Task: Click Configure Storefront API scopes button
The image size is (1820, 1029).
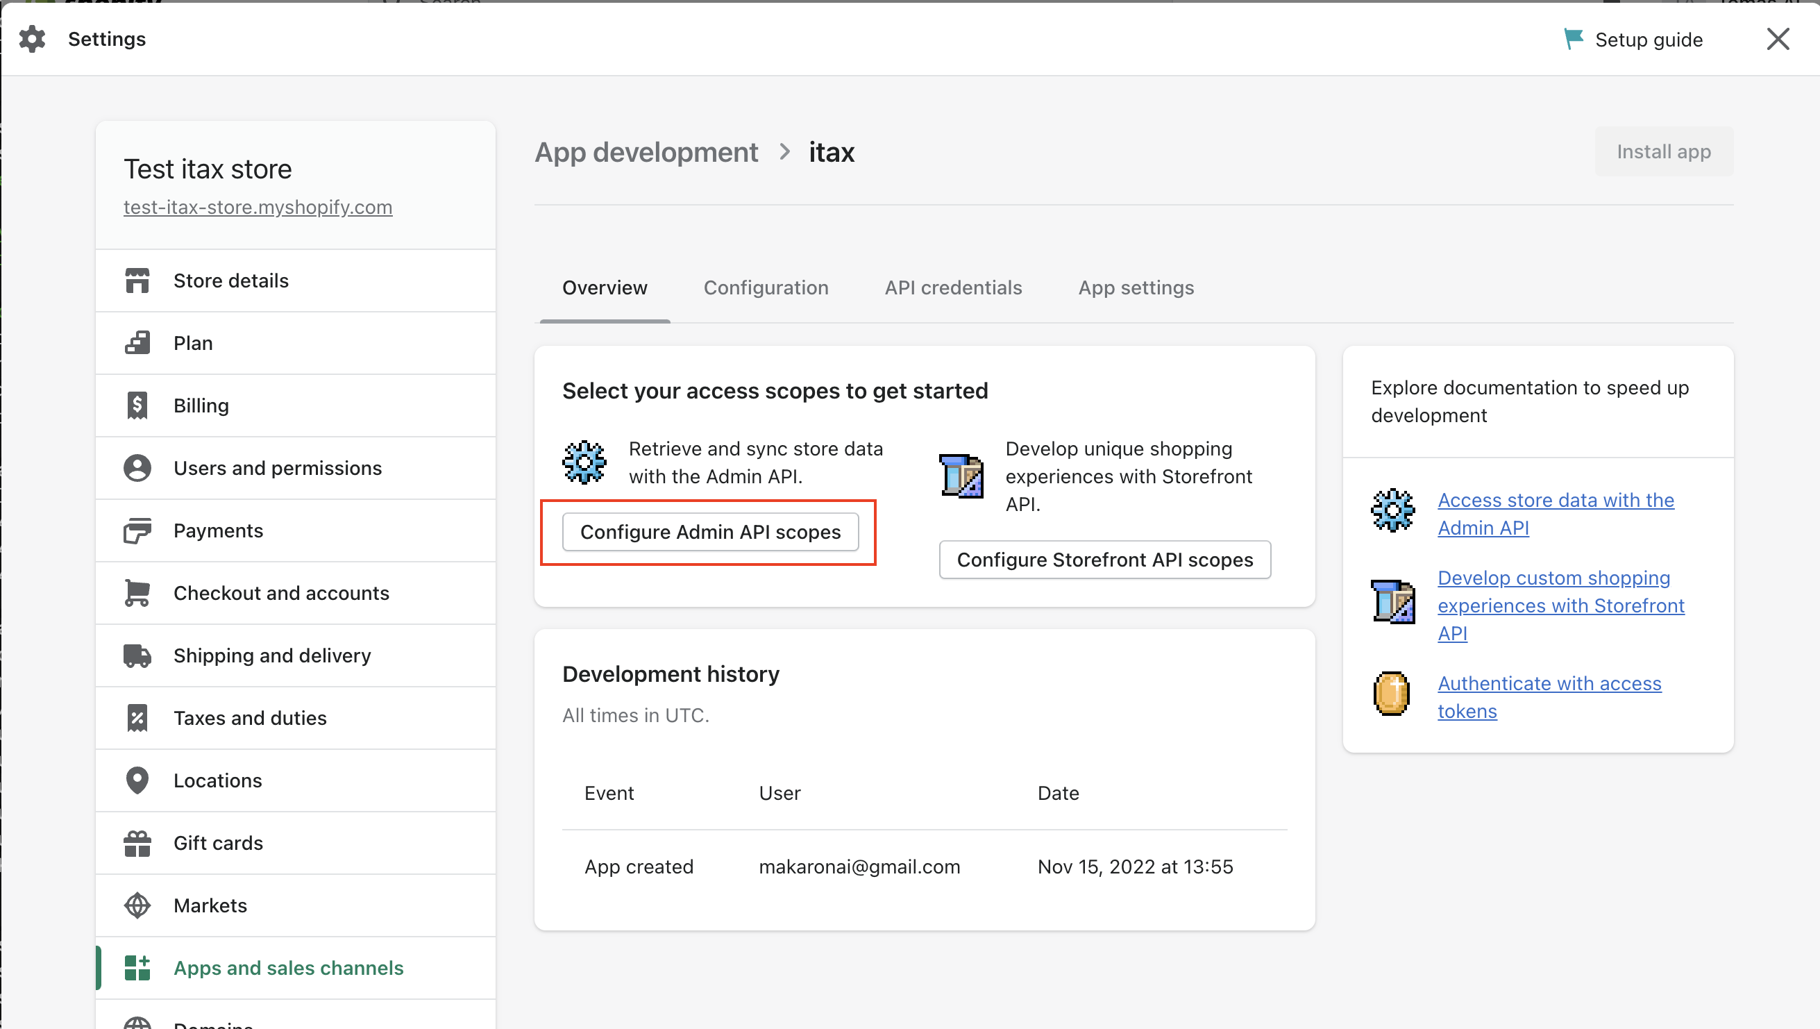Action: [x=1104, y=560]
